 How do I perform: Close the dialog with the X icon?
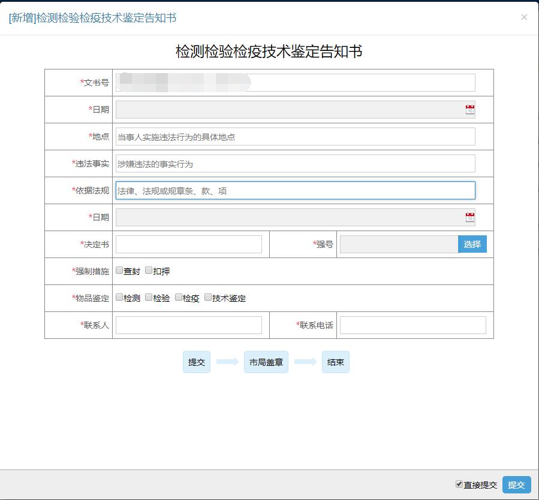tap(524, 17)
